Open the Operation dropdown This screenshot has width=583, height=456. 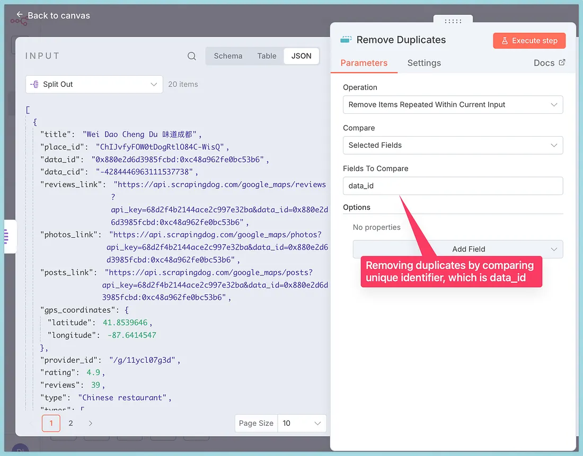[453, 105]
